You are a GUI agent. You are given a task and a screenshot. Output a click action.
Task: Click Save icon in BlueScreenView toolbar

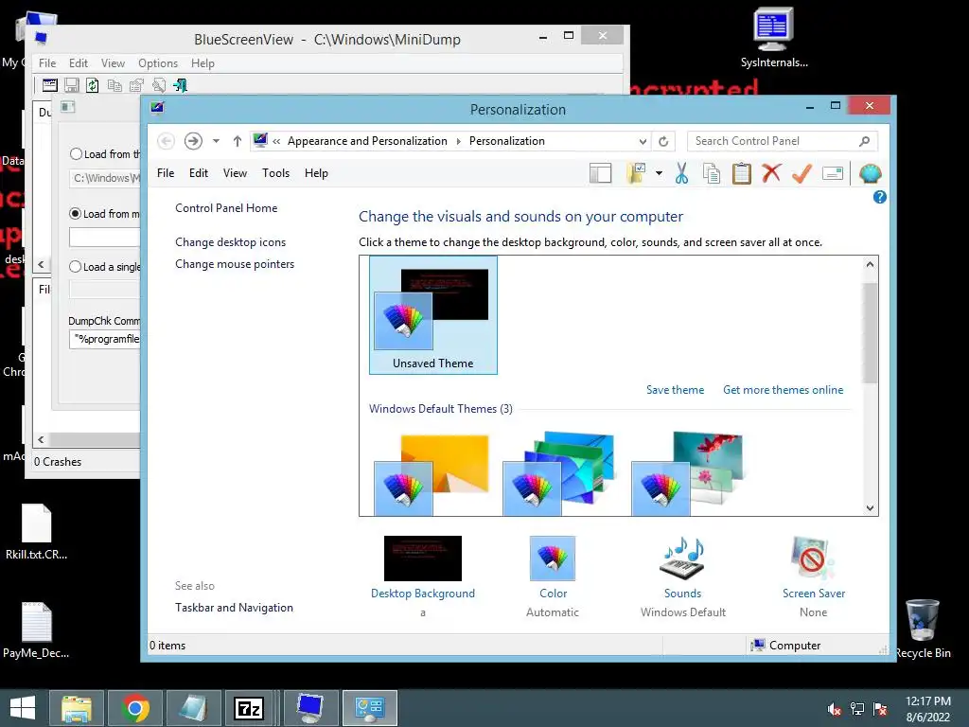(x=72, y=85)
